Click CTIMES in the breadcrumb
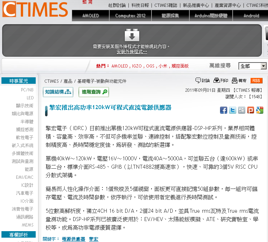The width and height of the screenshot is (268, 242). tap(52, 81)
